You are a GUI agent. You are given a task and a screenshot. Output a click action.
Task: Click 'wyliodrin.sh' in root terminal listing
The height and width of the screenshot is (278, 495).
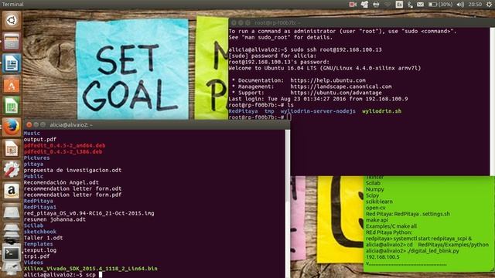tap(381, 111)
